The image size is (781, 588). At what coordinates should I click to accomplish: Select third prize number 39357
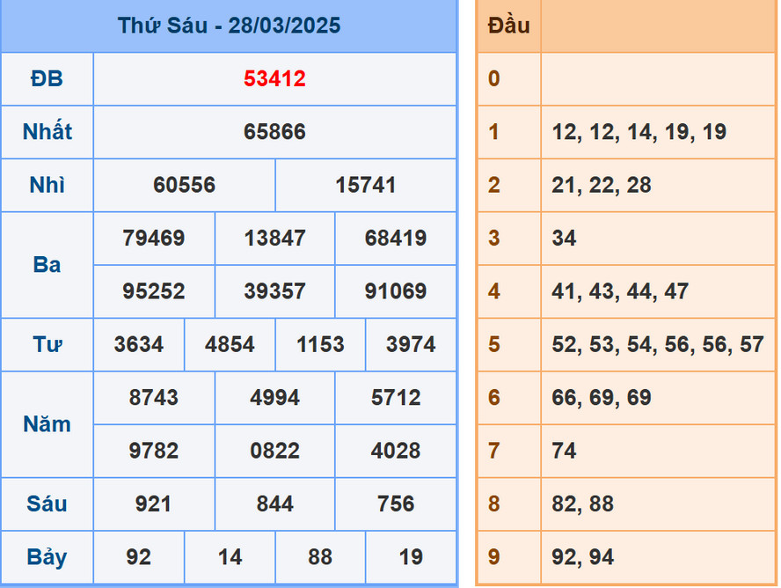click(274, 291)
